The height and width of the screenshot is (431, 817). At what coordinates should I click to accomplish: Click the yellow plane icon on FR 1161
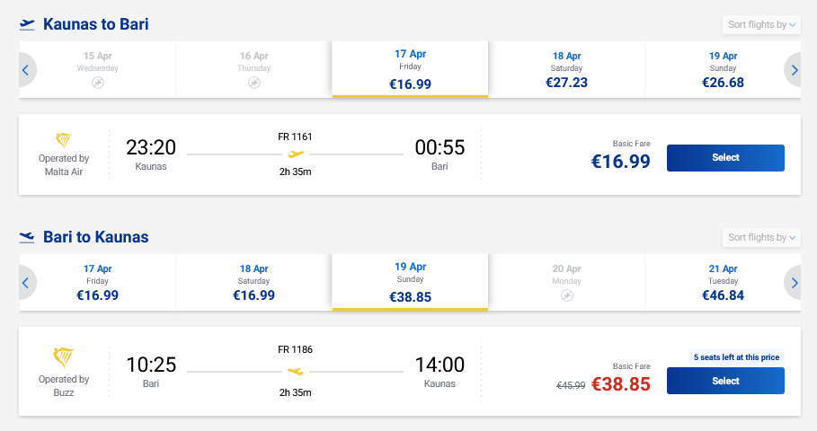[296, 154]
